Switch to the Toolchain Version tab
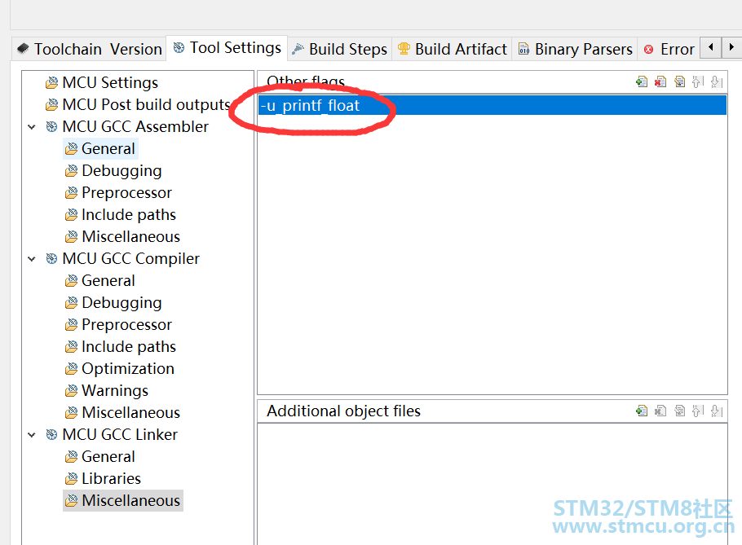 point(90,49)
